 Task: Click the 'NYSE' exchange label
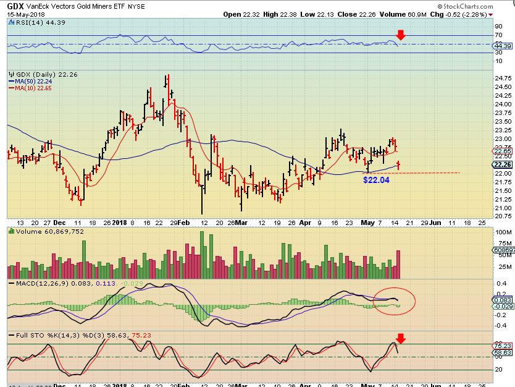click(136, 7)
